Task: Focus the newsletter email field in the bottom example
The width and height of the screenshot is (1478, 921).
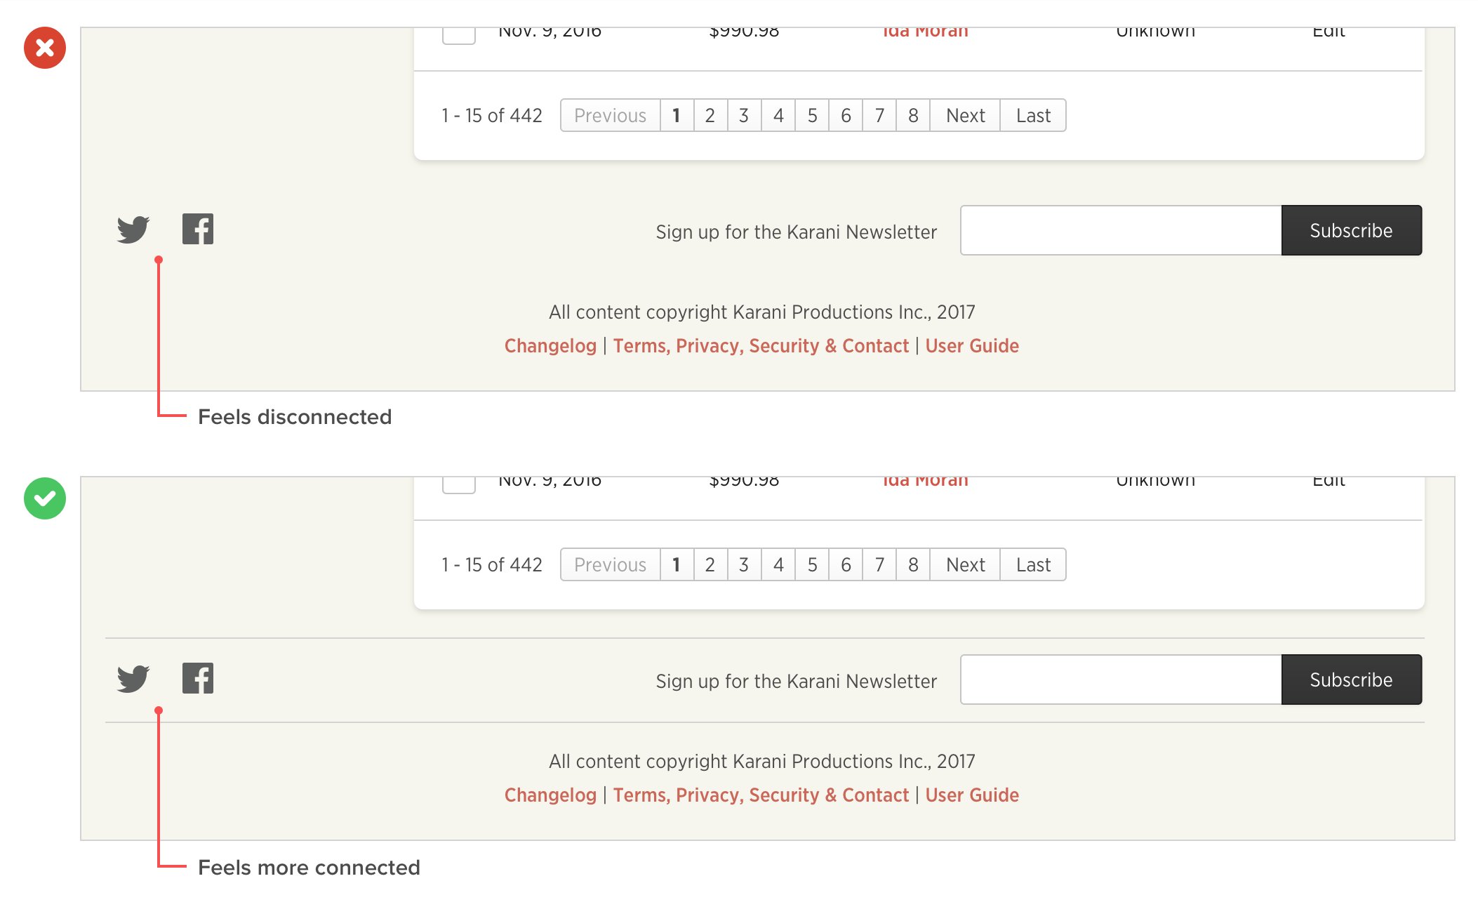Action: click(1121, 680)
